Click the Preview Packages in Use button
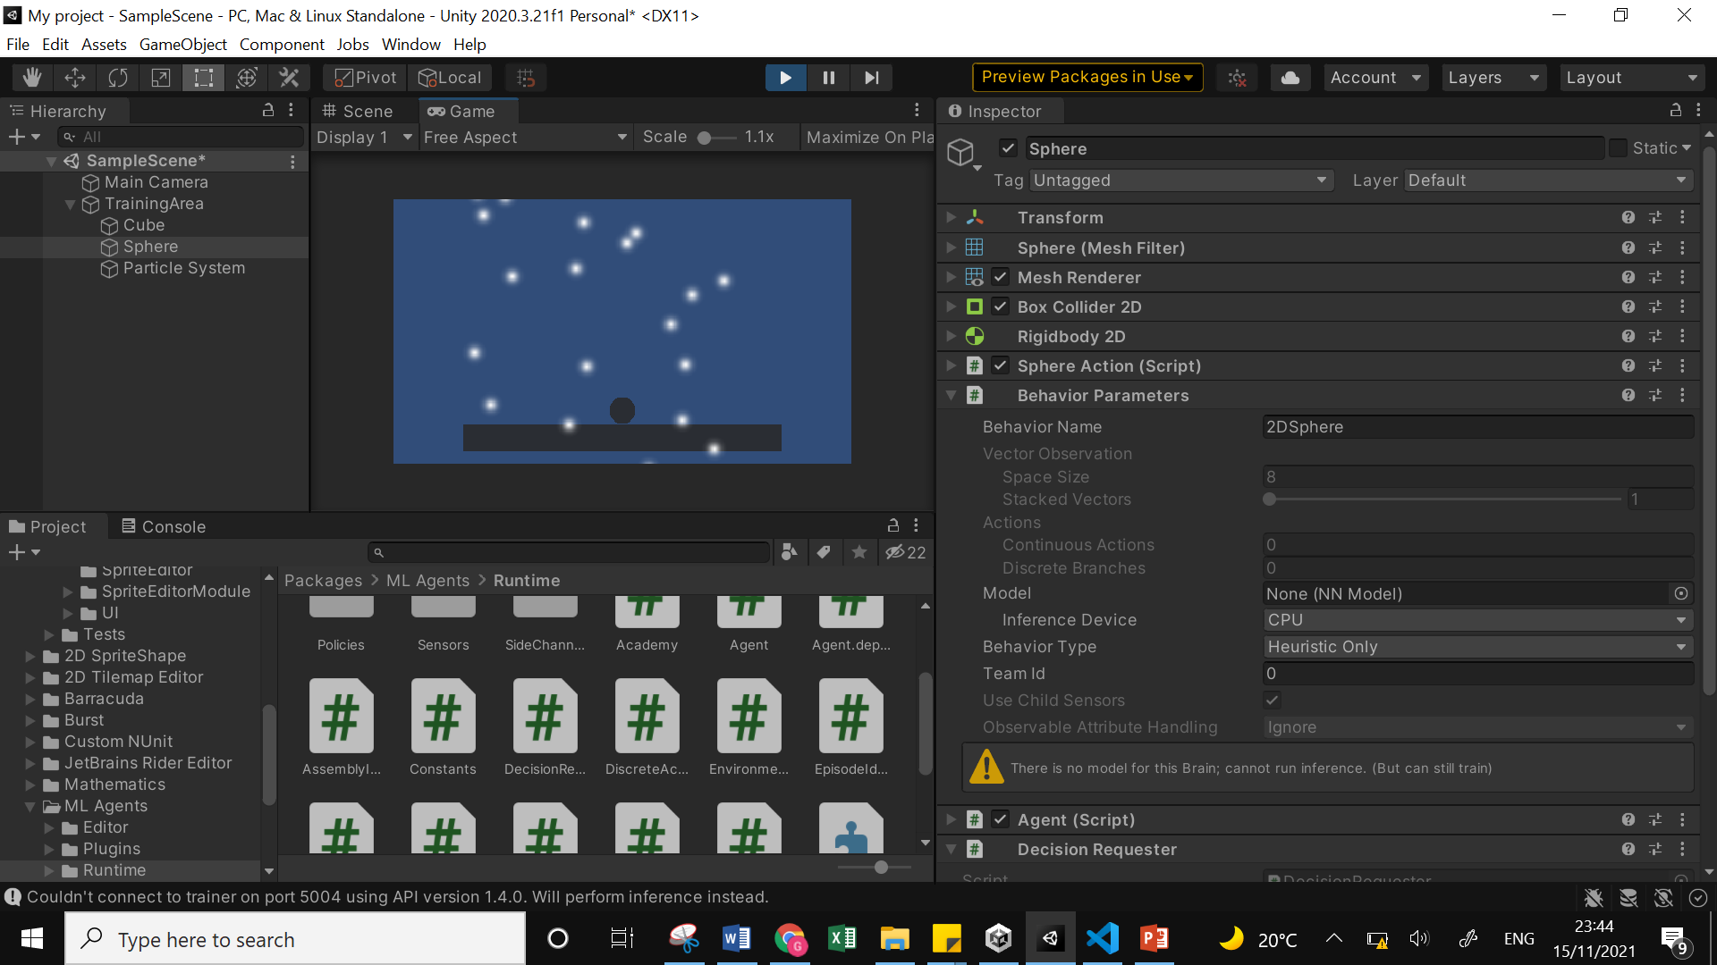 (1086, 77)
